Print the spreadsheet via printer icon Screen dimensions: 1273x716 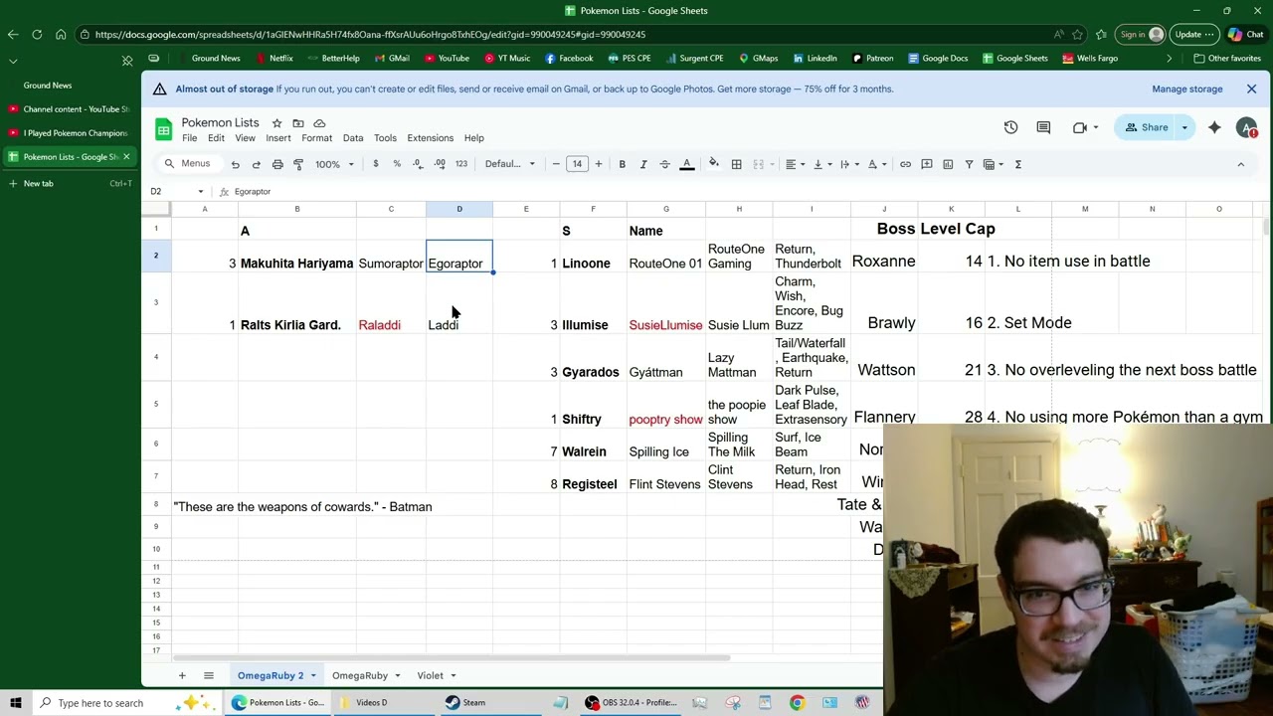pos(277,164)
